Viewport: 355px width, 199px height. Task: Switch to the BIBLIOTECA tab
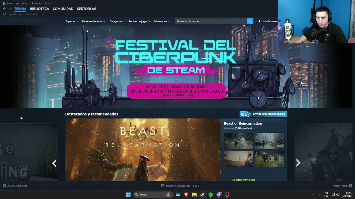[39, 9]
